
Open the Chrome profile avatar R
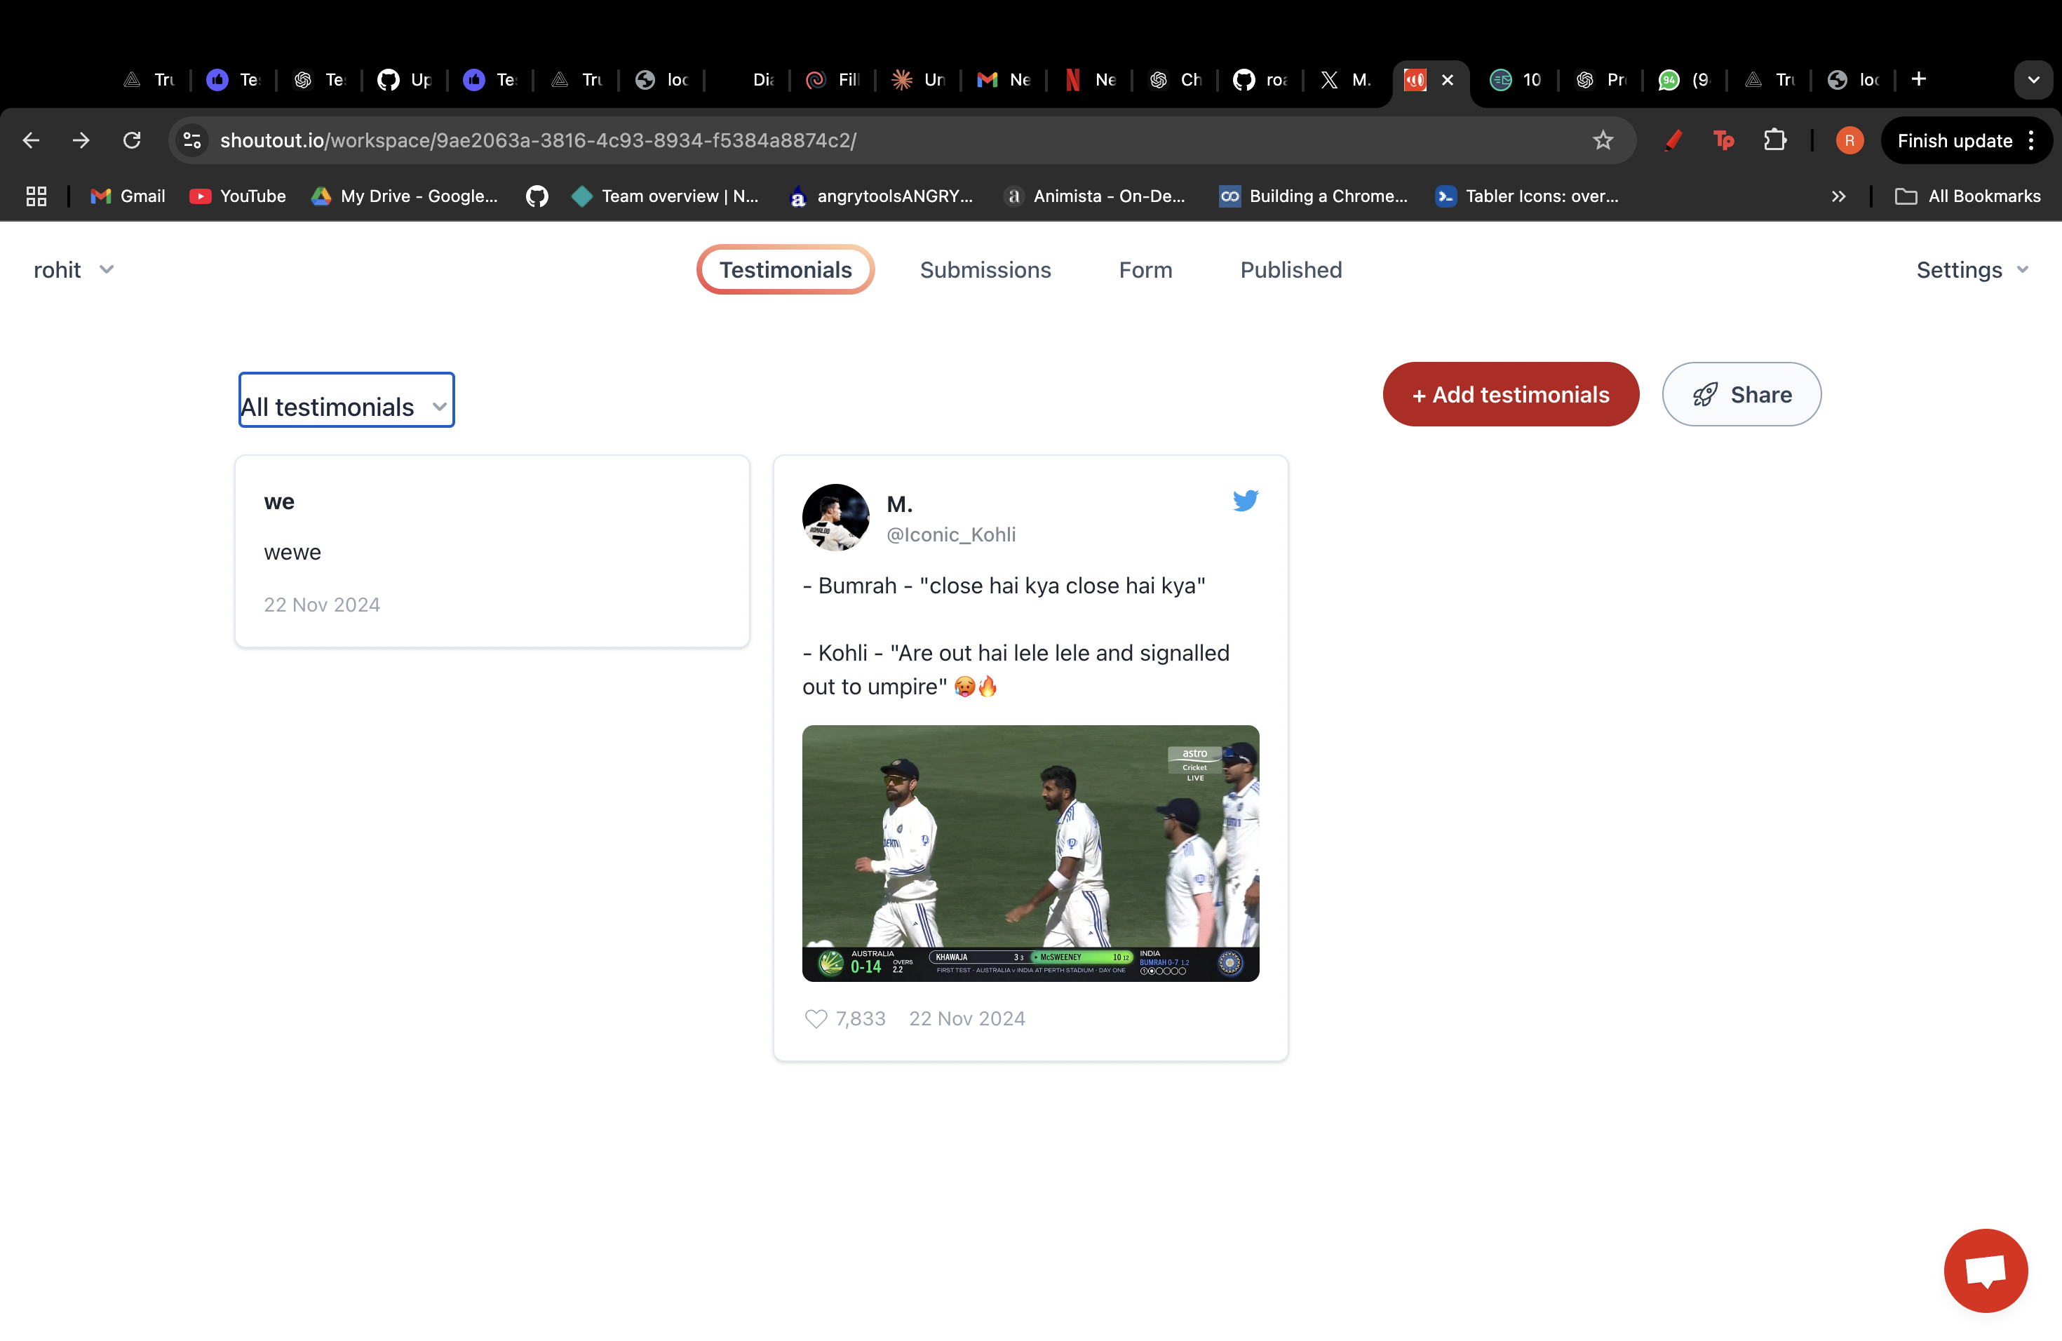tap(1849, 140)
